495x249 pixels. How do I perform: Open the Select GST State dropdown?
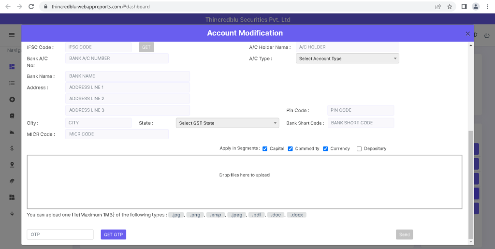click(227, 123)
